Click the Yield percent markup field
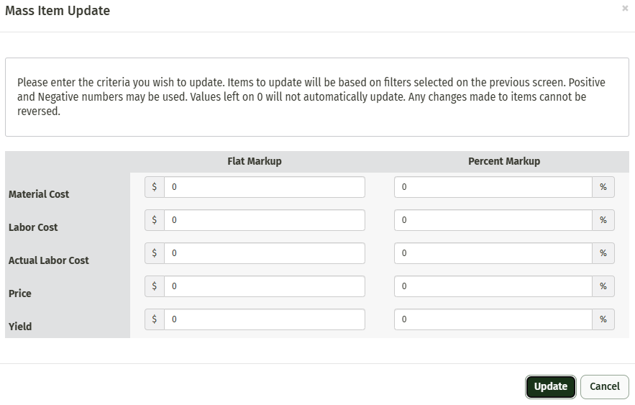Screen dimensions: 635x405 pos(493,319)
